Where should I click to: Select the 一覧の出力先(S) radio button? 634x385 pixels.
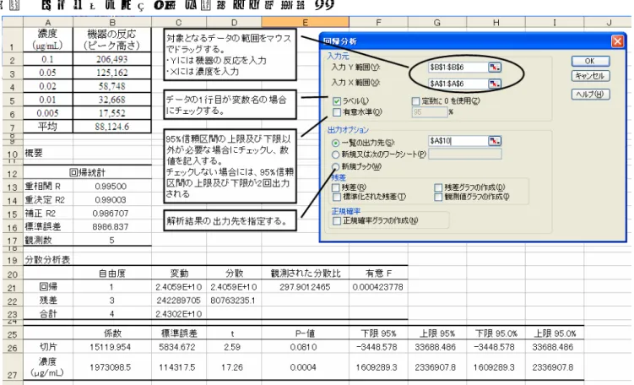[x=335, y=144]
